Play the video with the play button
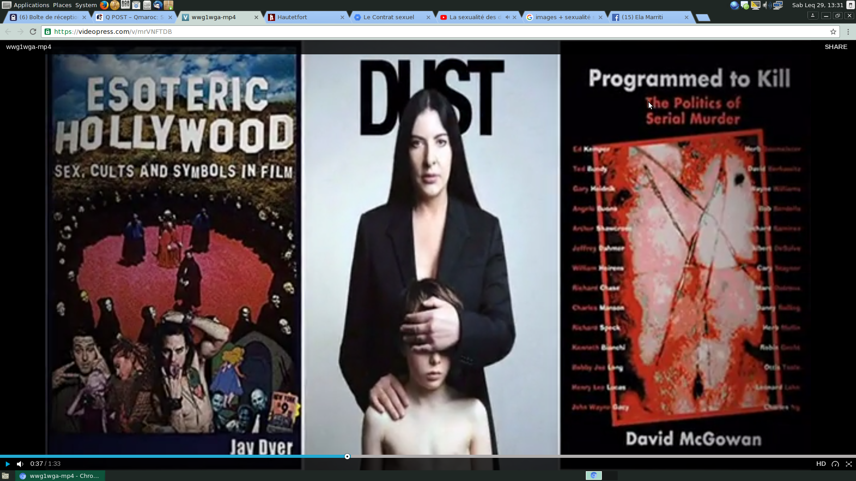This screenshot has height=481, width=856. (8, 464)
